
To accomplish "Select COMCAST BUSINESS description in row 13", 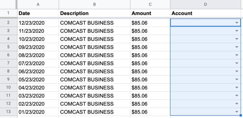I will coord(94,112).
